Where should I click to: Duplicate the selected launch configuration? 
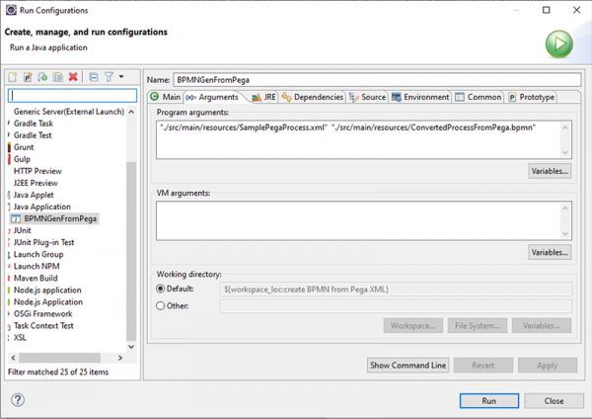[58, 77]
